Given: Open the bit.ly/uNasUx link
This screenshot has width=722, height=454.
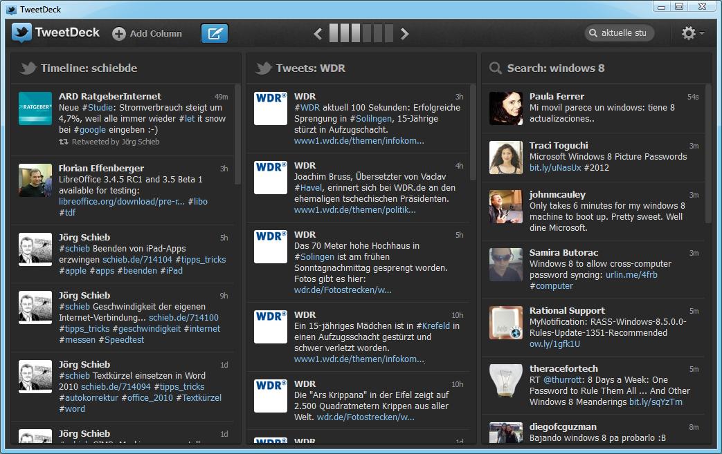Looking at the screenshot, I should click(555, 168).
